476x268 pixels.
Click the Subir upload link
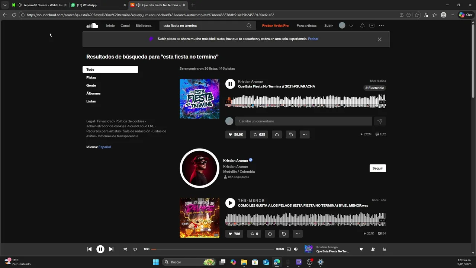[328, 26]
